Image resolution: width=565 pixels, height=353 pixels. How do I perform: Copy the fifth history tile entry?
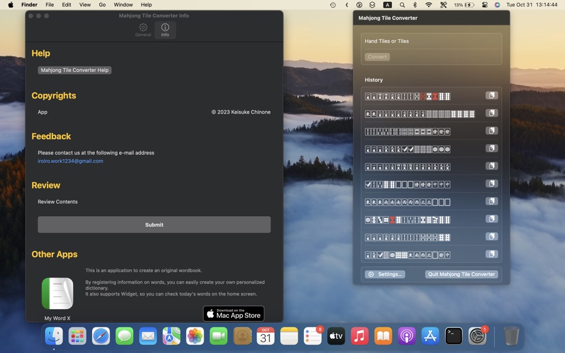(491, 166)
